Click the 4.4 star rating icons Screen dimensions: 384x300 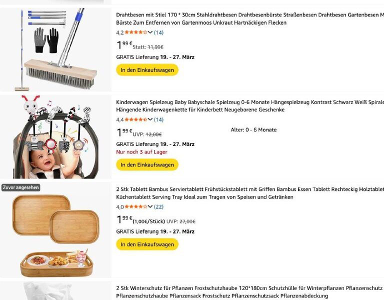pos(135,119)
